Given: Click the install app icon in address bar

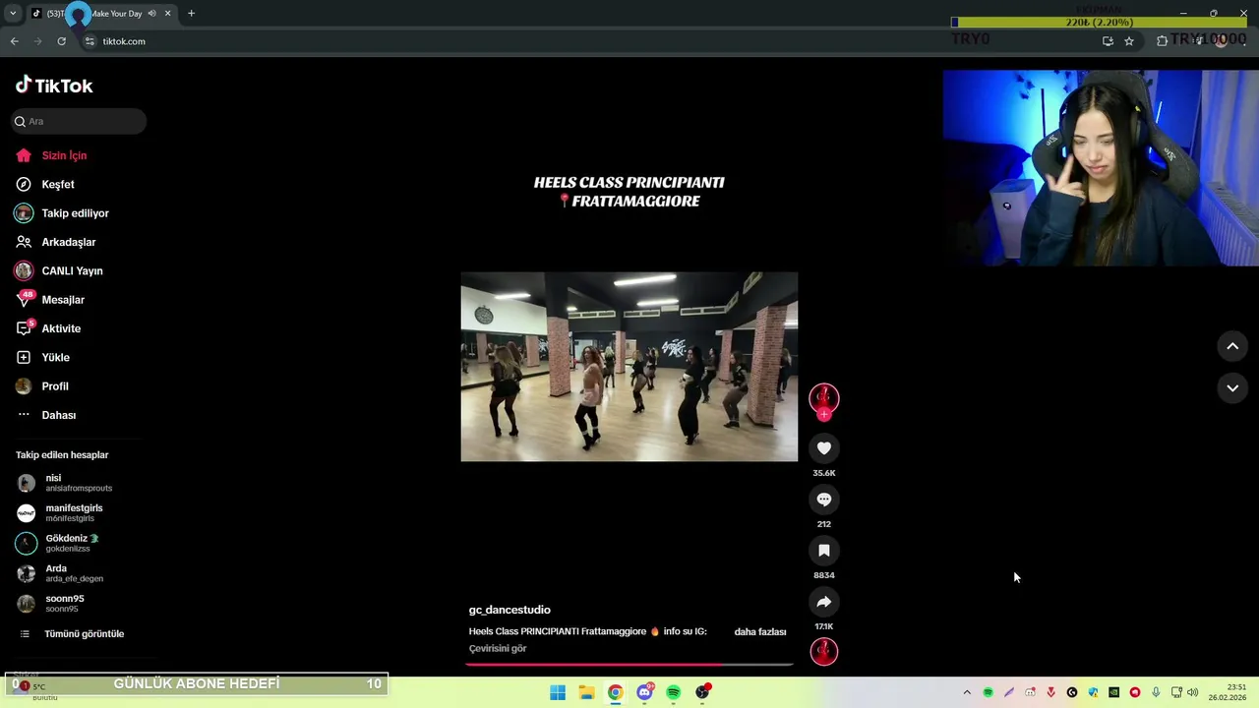Looking at the screenshot, I should [1108, 41].
